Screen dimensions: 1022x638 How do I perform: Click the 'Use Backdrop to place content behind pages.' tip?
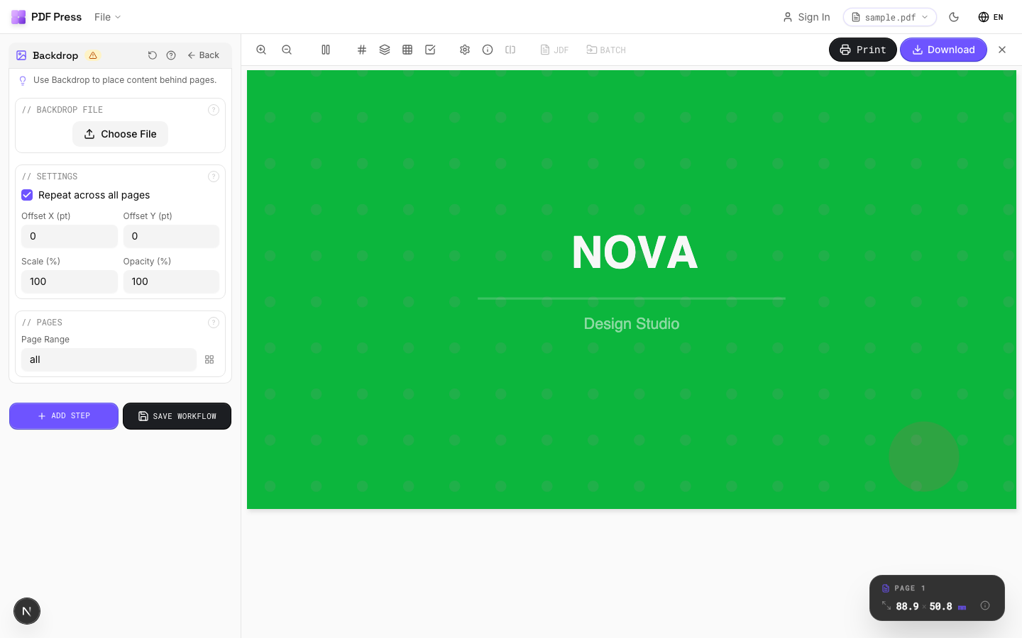click(x=125, y=80)
